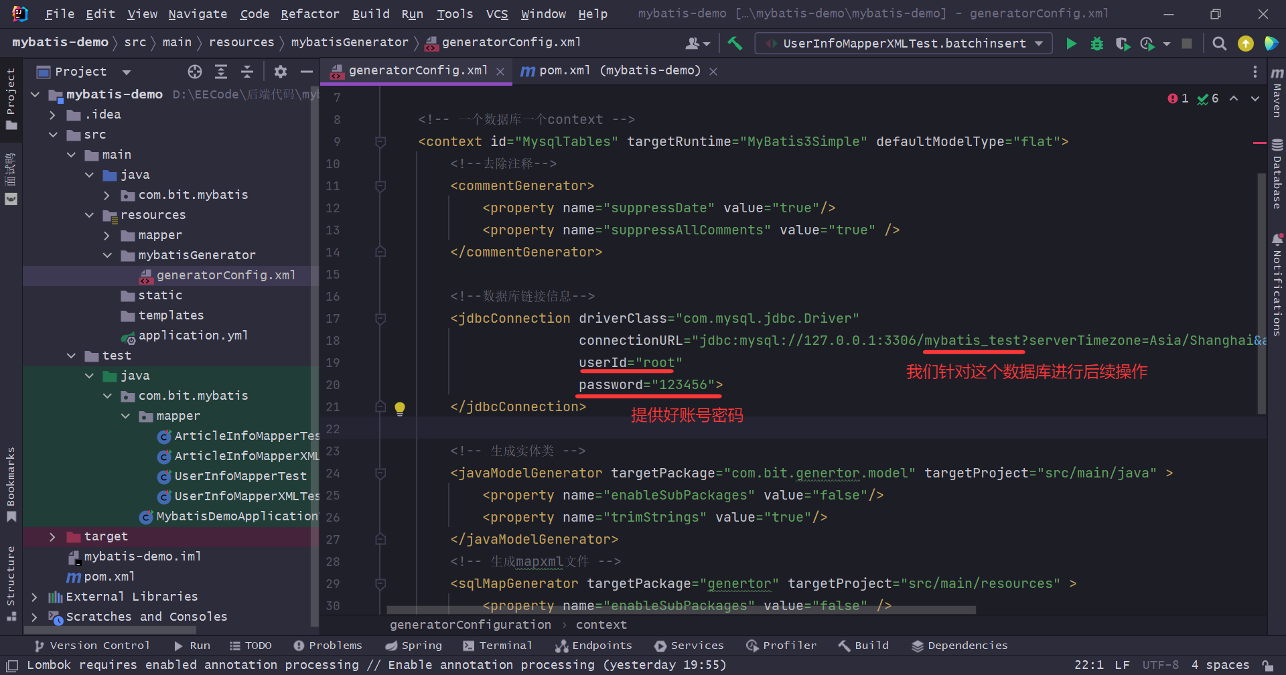Click the error stripe mark near line 9
The height and width of the screenshot is (675, 1286).
(1259, 143)
